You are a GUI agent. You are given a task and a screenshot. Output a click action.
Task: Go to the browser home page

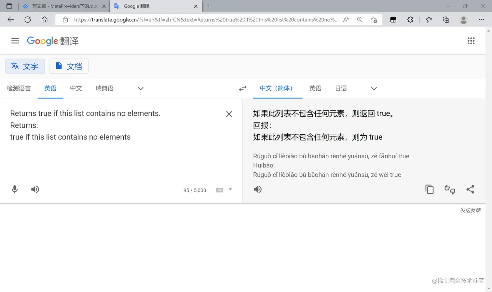pos(45,20)
